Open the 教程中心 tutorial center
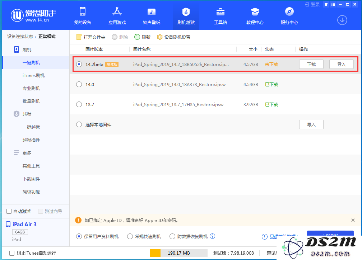 coord(255,16)
